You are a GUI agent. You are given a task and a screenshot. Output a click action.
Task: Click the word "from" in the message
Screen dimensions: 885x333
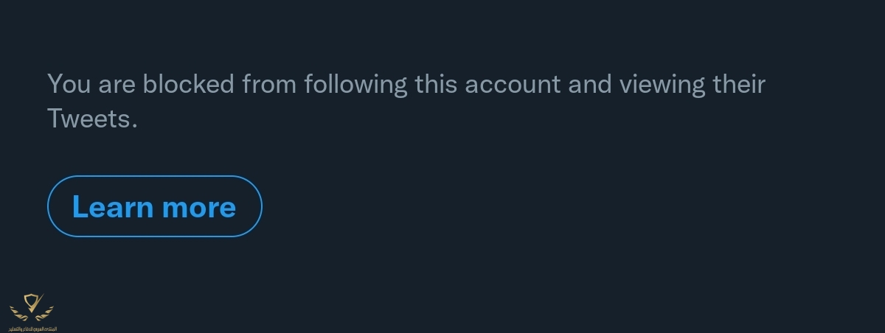tap(269, 84)
